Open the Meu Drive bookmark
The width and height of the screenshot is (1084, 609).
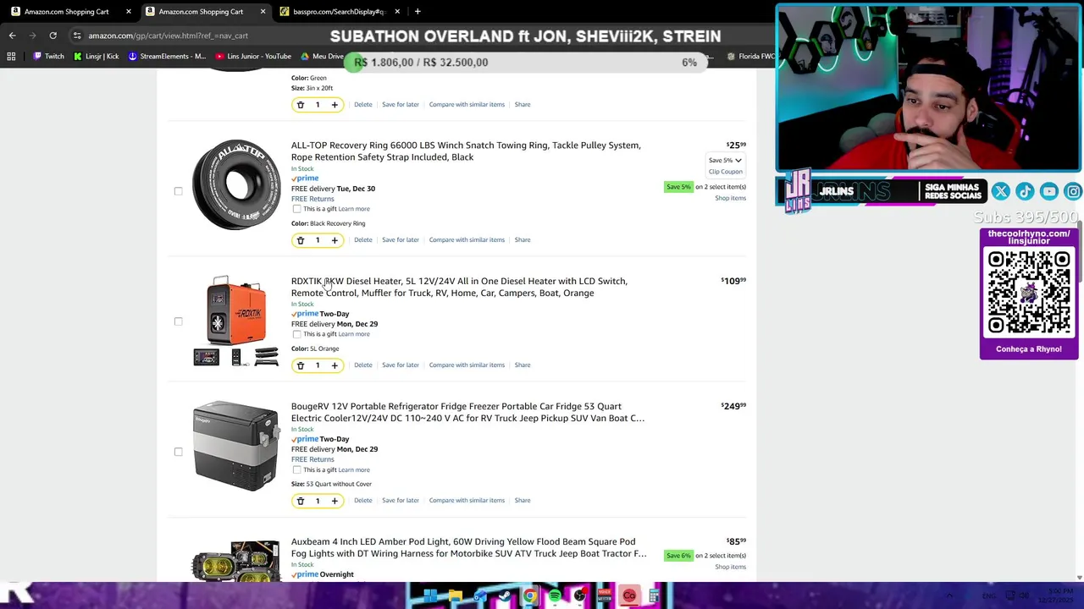coord(322,57)
